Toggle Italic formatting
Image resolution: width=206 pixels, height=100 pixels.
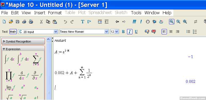pos(130,32)
